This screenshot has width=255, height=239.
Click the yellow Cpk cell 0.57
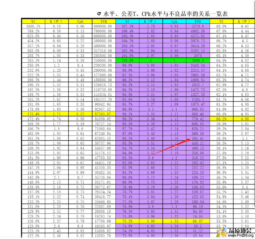(80, 114)
